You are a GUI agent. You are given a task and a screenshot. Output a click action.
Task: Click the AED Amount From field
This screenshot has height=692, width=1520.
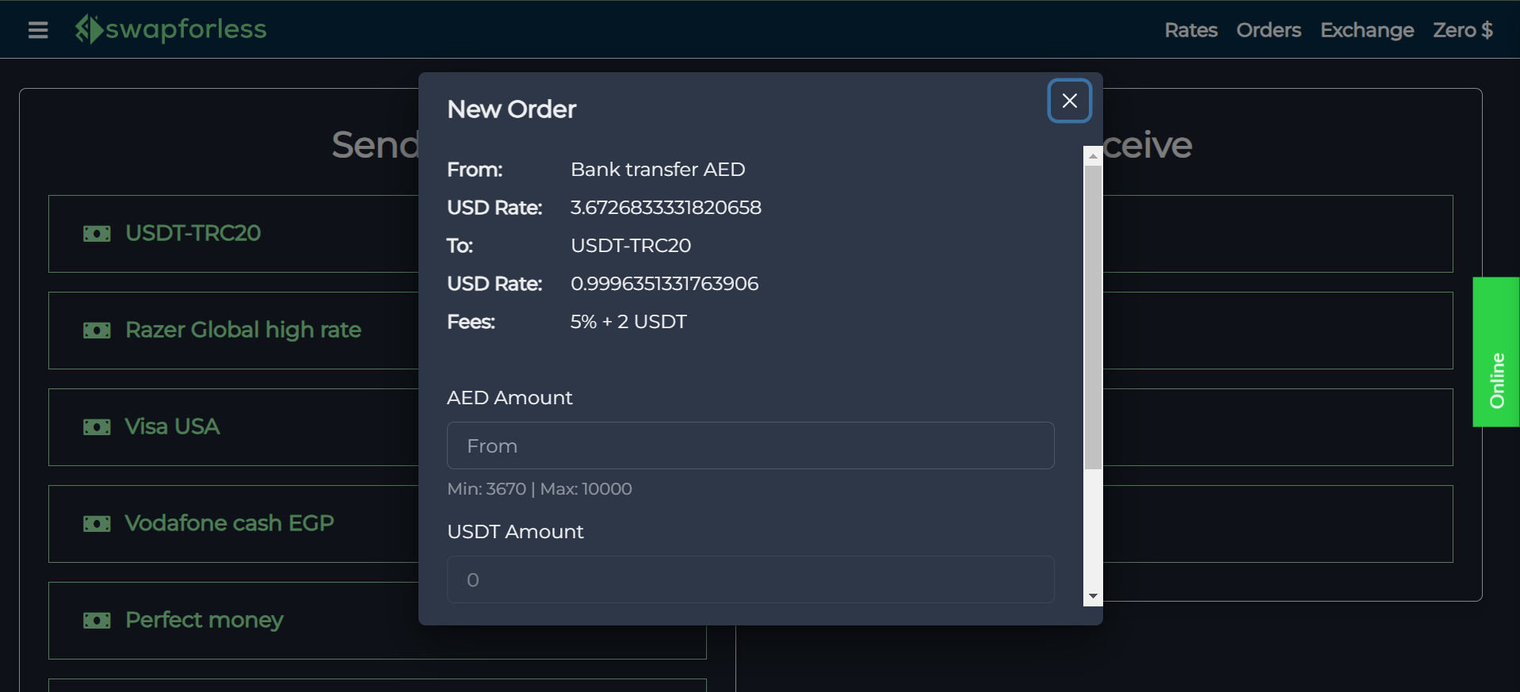[750, 445]
